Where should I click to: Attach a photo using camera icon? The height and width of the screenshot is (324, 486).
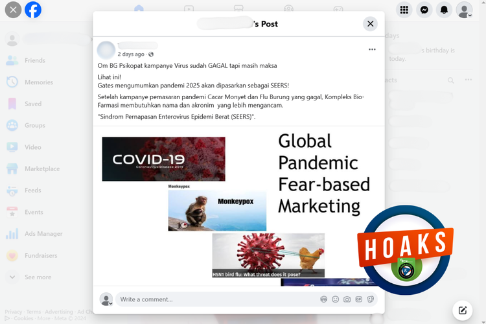(347, 299)
